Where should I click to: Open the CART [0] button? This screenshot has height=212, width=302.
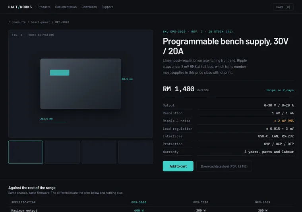(283, 7)
